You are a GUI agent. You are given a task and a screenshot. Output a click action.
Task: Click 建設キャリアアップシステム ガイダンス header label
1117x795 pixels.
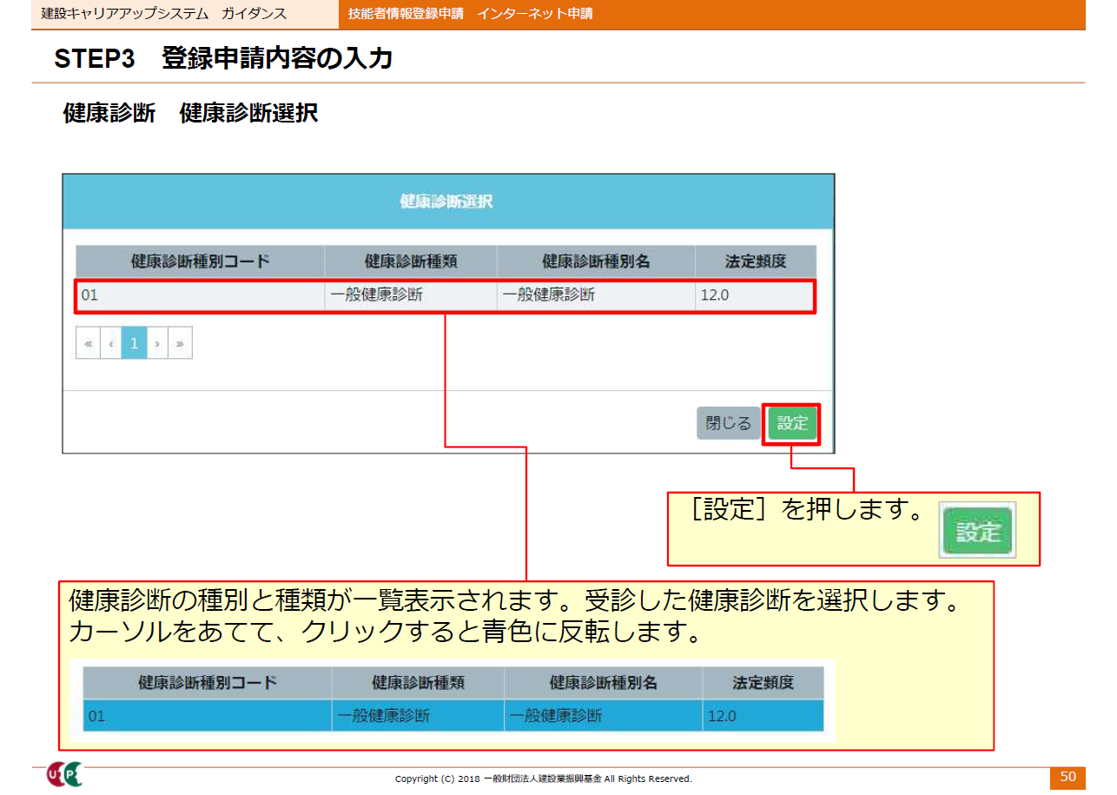click(x=164, y=14)
